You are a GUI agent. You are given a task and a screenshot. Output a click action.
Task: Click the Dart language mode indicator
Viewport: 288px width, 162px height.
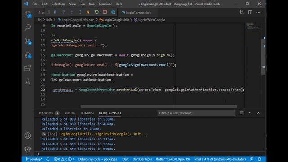tap(126, 159)
